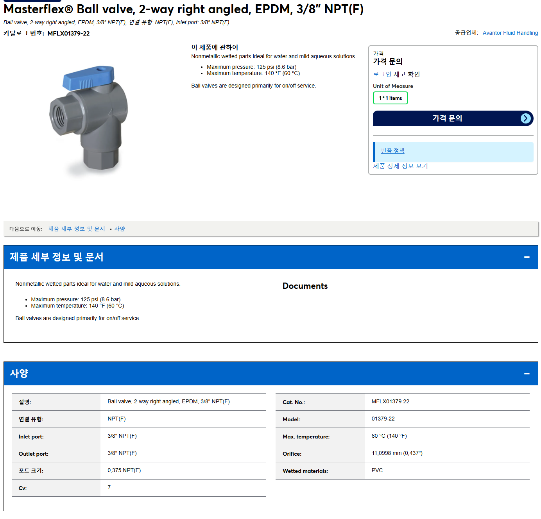
Task: Click the Max. temperature value 60 °C
Action: (389, 436)
